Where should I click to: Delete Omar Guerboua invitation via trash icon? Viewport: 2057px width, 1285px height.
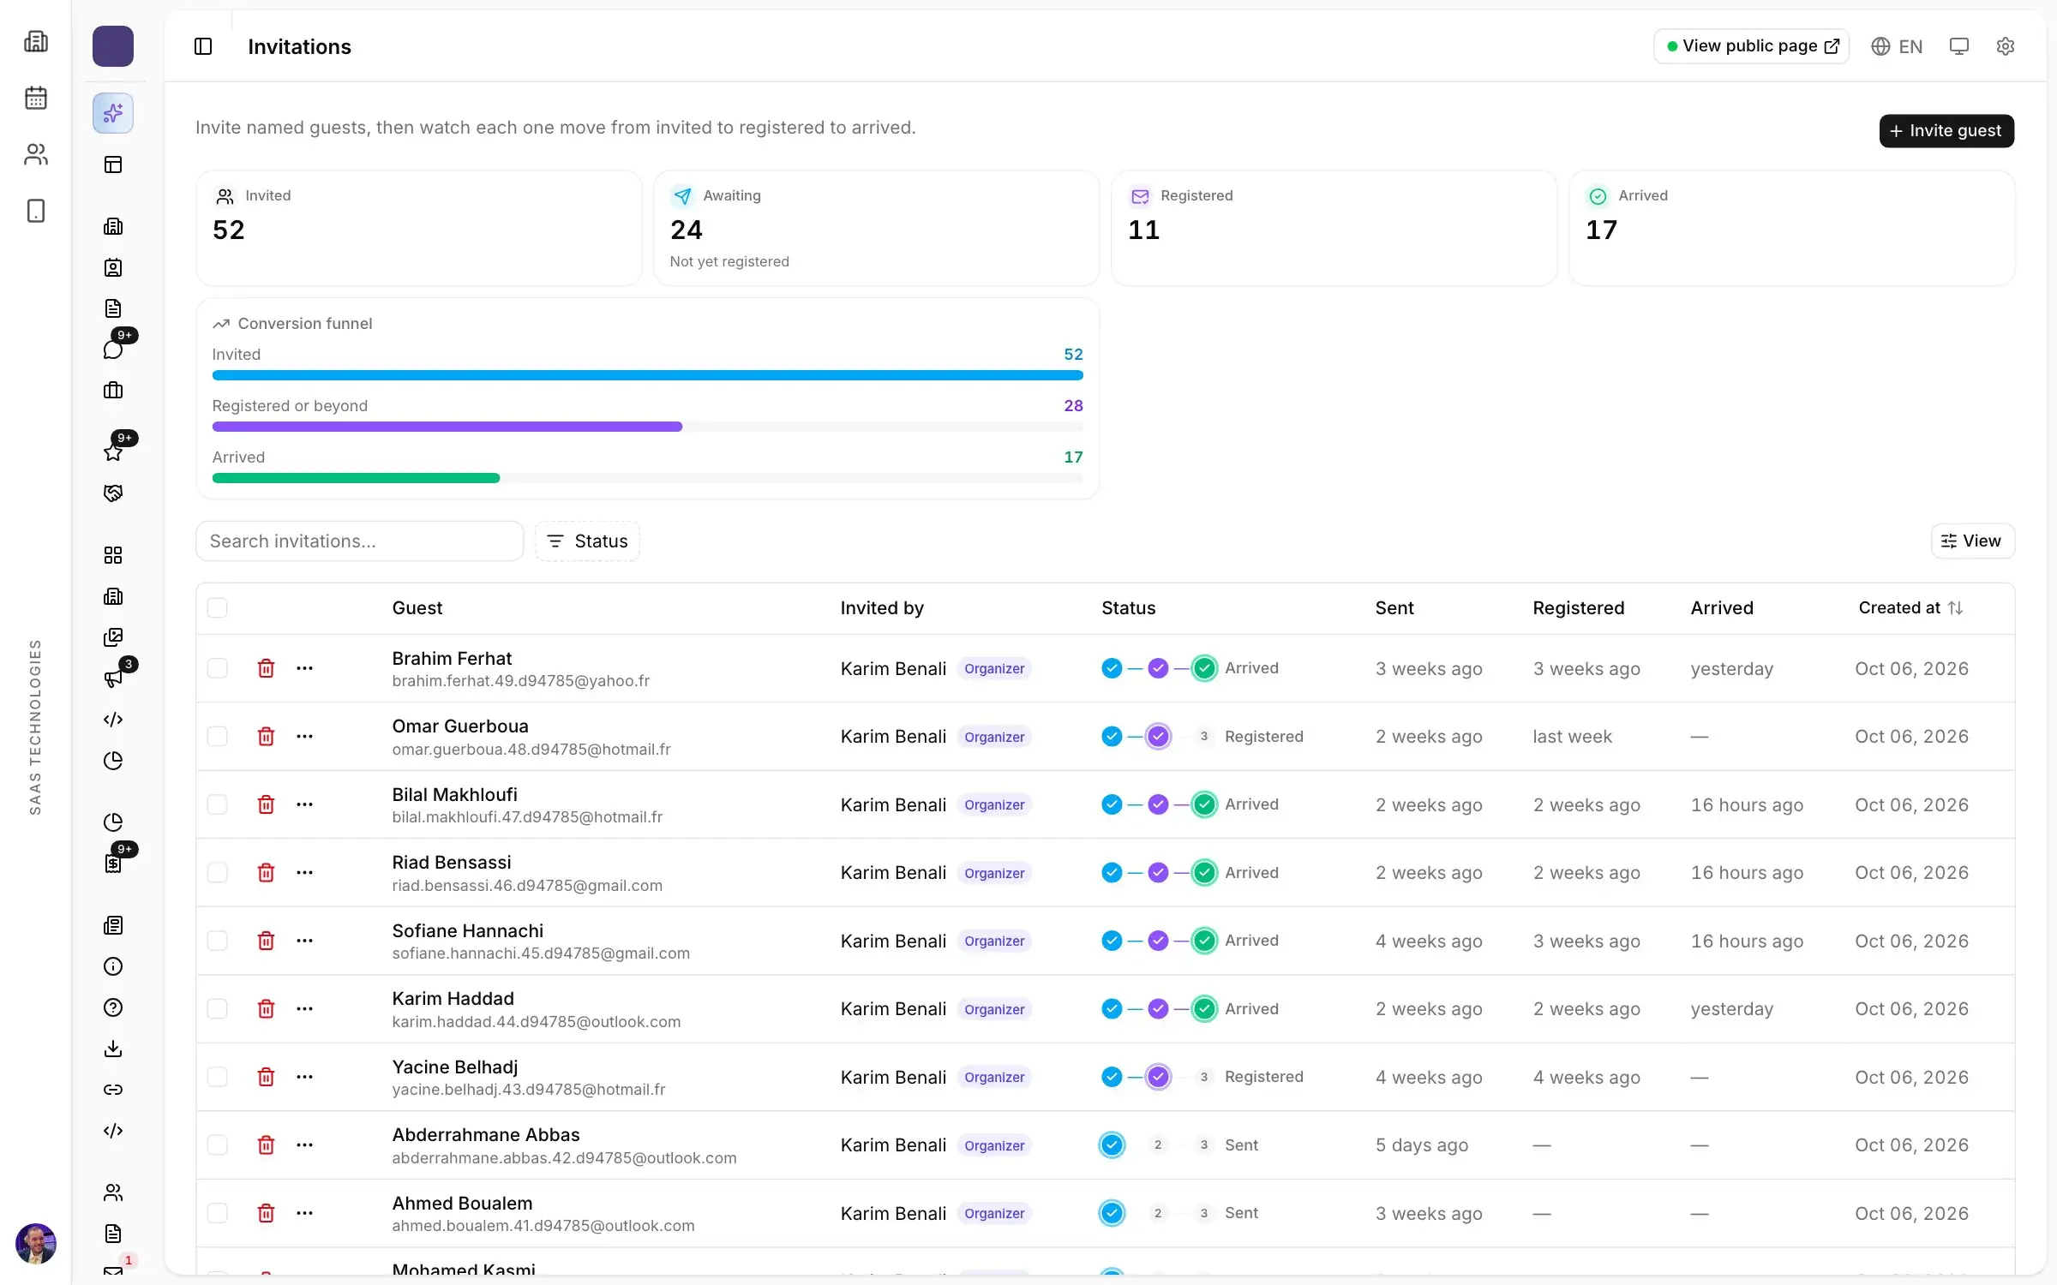coord(266,736)
